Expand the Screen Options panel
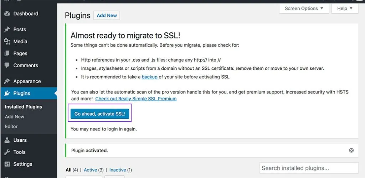Viewport: 365px width, 178px height. 304,9
